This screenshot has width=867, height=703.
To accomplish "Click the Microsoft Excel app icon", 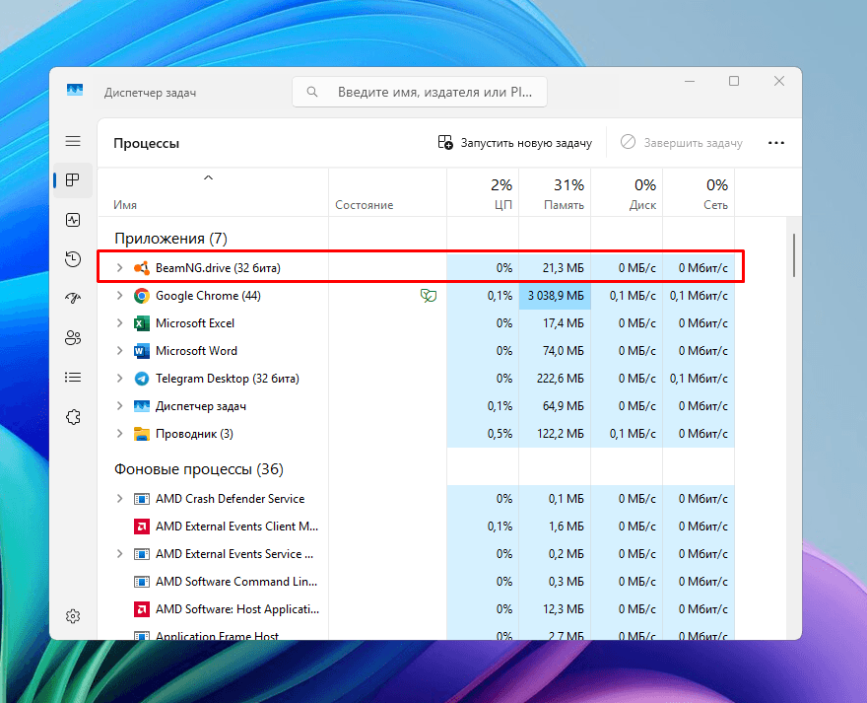I will (x=142, y=323).
